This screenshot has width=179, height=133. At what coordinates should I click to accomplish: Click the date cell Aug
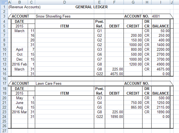[19, 107]
